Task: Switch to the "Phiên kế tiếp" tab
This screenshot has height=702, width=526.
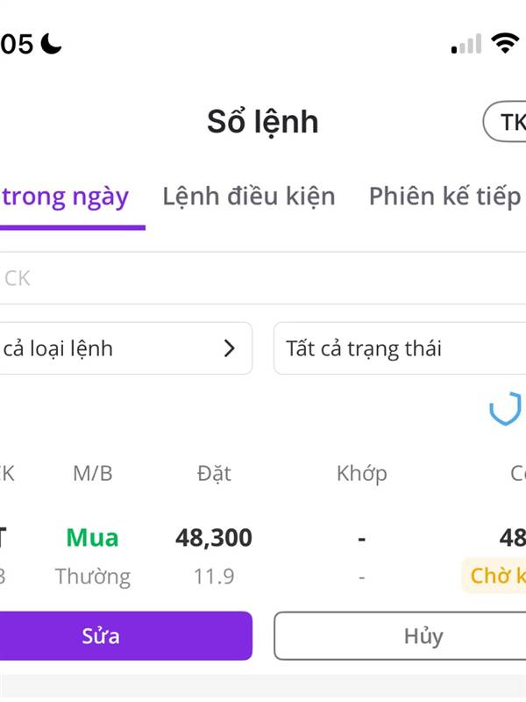Action: pos(444,197)
